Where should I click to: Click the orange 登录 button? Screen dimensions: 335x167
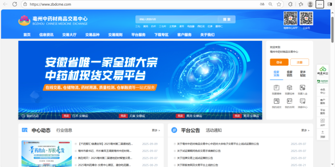pos(279,62)
